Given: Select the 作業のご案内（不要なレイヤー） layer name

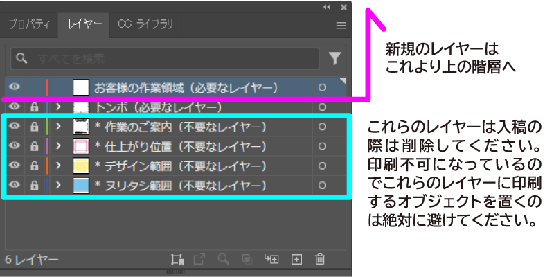Looking at the screenshot, I should (x=181, y=127).
